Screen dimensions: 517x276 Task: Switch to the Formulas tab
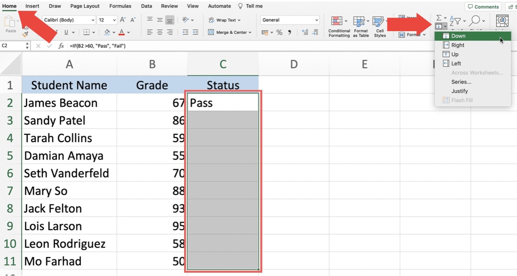point(121,6)
